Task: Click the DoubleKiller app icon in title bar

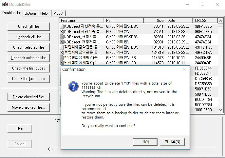Action: click(x=5, y=4)
